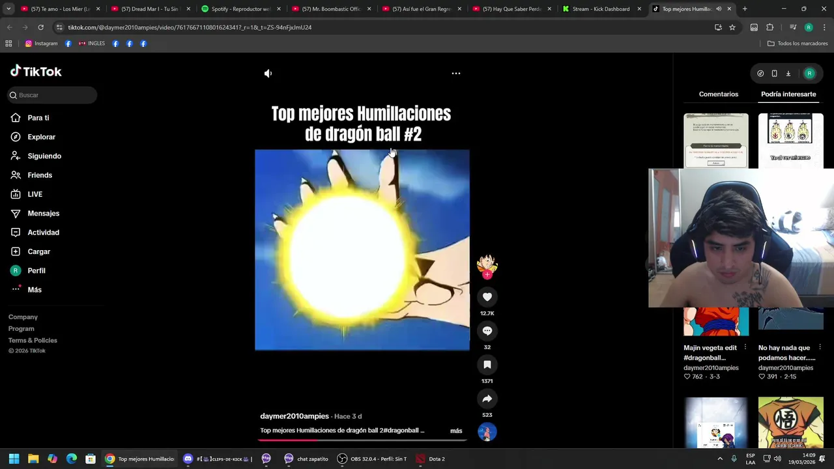Viewport: 834px width, 469px height.
Task: Open the INGLES bookmark
Action: 91,44
